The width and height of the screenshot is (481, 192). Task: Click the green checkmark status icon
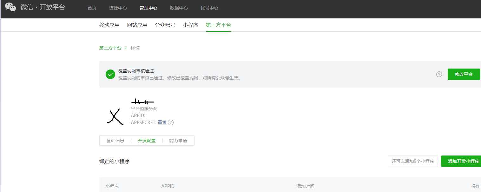click(110, 74)
